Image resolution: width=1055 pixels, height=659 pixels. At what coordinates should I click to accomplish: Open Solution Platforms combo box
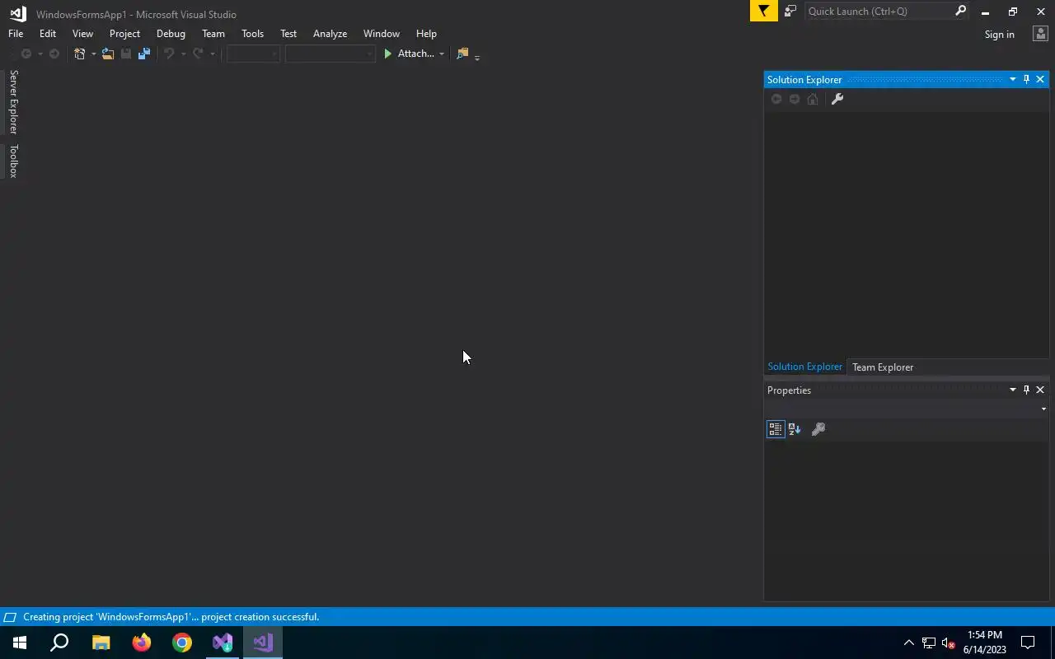(330, 54)
